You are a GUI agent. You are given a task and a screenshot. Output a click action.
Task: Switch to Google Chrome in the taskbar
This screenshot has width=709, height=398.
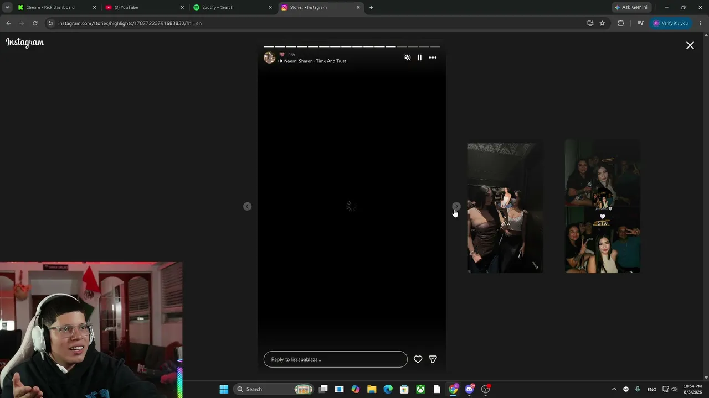453,389
